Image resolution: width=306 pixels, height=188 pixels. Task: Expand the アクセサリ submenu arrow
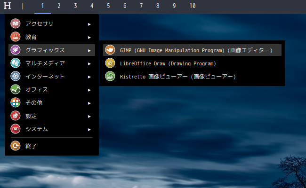[89, 24]
